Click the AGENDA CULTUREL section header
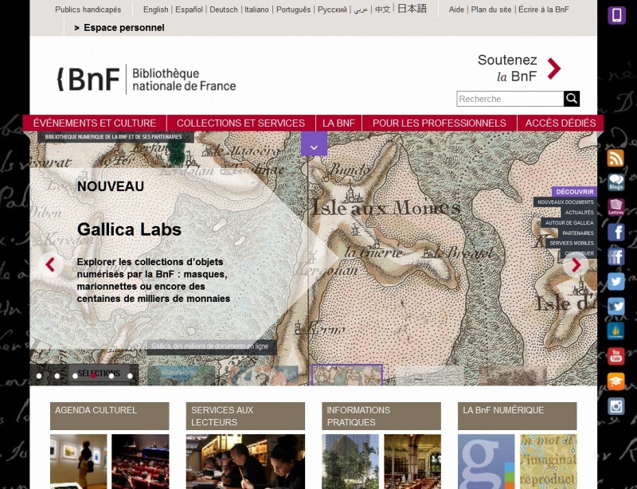Screen dimensions: 637x489 (x=110, y=416)
